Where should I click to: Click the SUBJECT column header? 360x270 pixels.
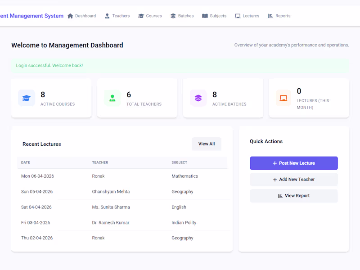point(179,162)
